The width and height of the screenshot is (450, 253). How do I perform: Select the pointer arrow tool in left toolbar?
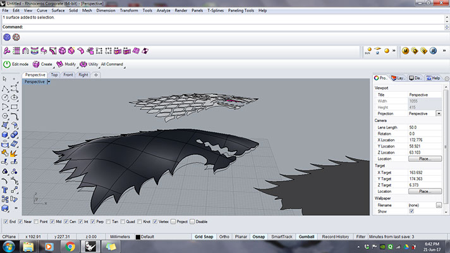pos(5,78)
